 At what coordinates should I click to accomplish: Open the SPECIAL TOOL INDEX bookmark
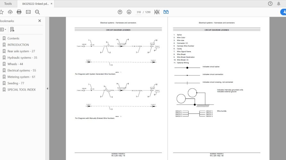click(21, 90)
